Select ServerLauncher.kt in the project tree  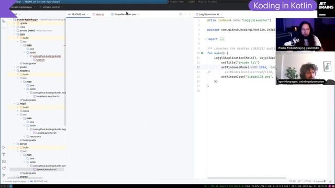[x=45, y=169]
